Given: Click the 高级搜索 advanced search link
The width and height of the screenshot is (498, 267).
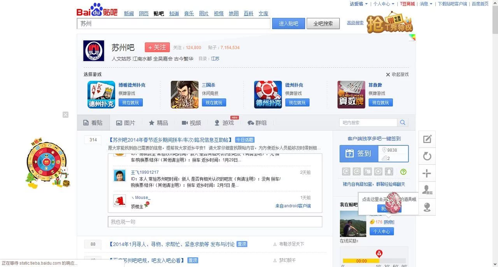Looking at the screenshot, I should click(x=355, y=23).
